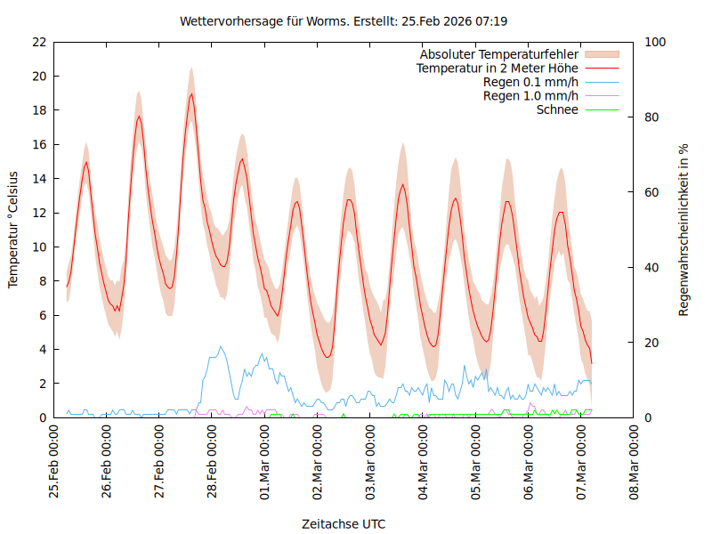Select the "28.Feb 00:00" date tick
Screen dimensions: 712x534
pyautogui.click(x=213, y=463)
